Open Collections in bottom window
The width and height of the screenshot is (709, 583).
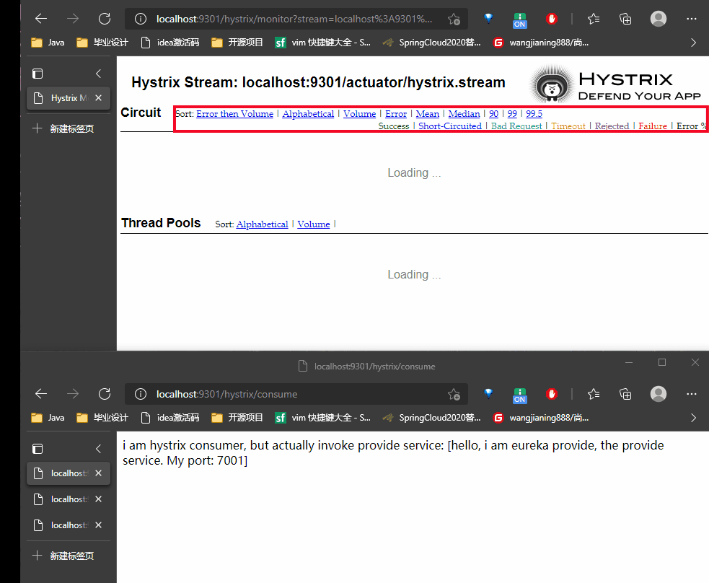[625, 394]
